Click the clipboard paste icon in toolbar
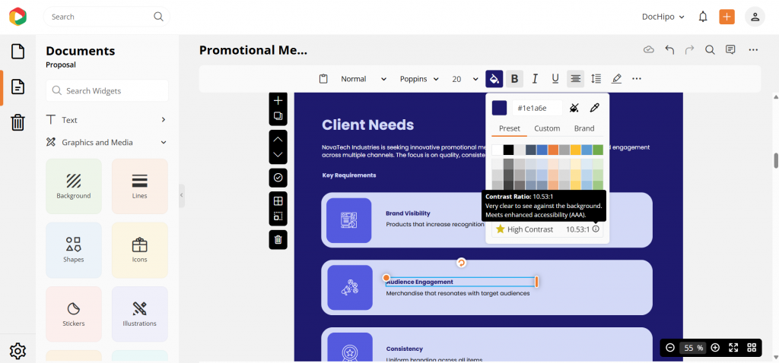This screenshot has height=363, width=779. (323, 79)
